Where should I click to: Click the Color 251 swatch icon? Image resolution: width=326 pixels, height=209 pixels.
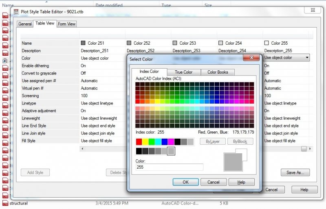point(83,43)
